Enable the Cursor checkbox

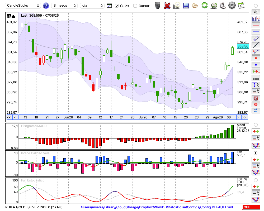pyautogui.click(x=135, y=6)
